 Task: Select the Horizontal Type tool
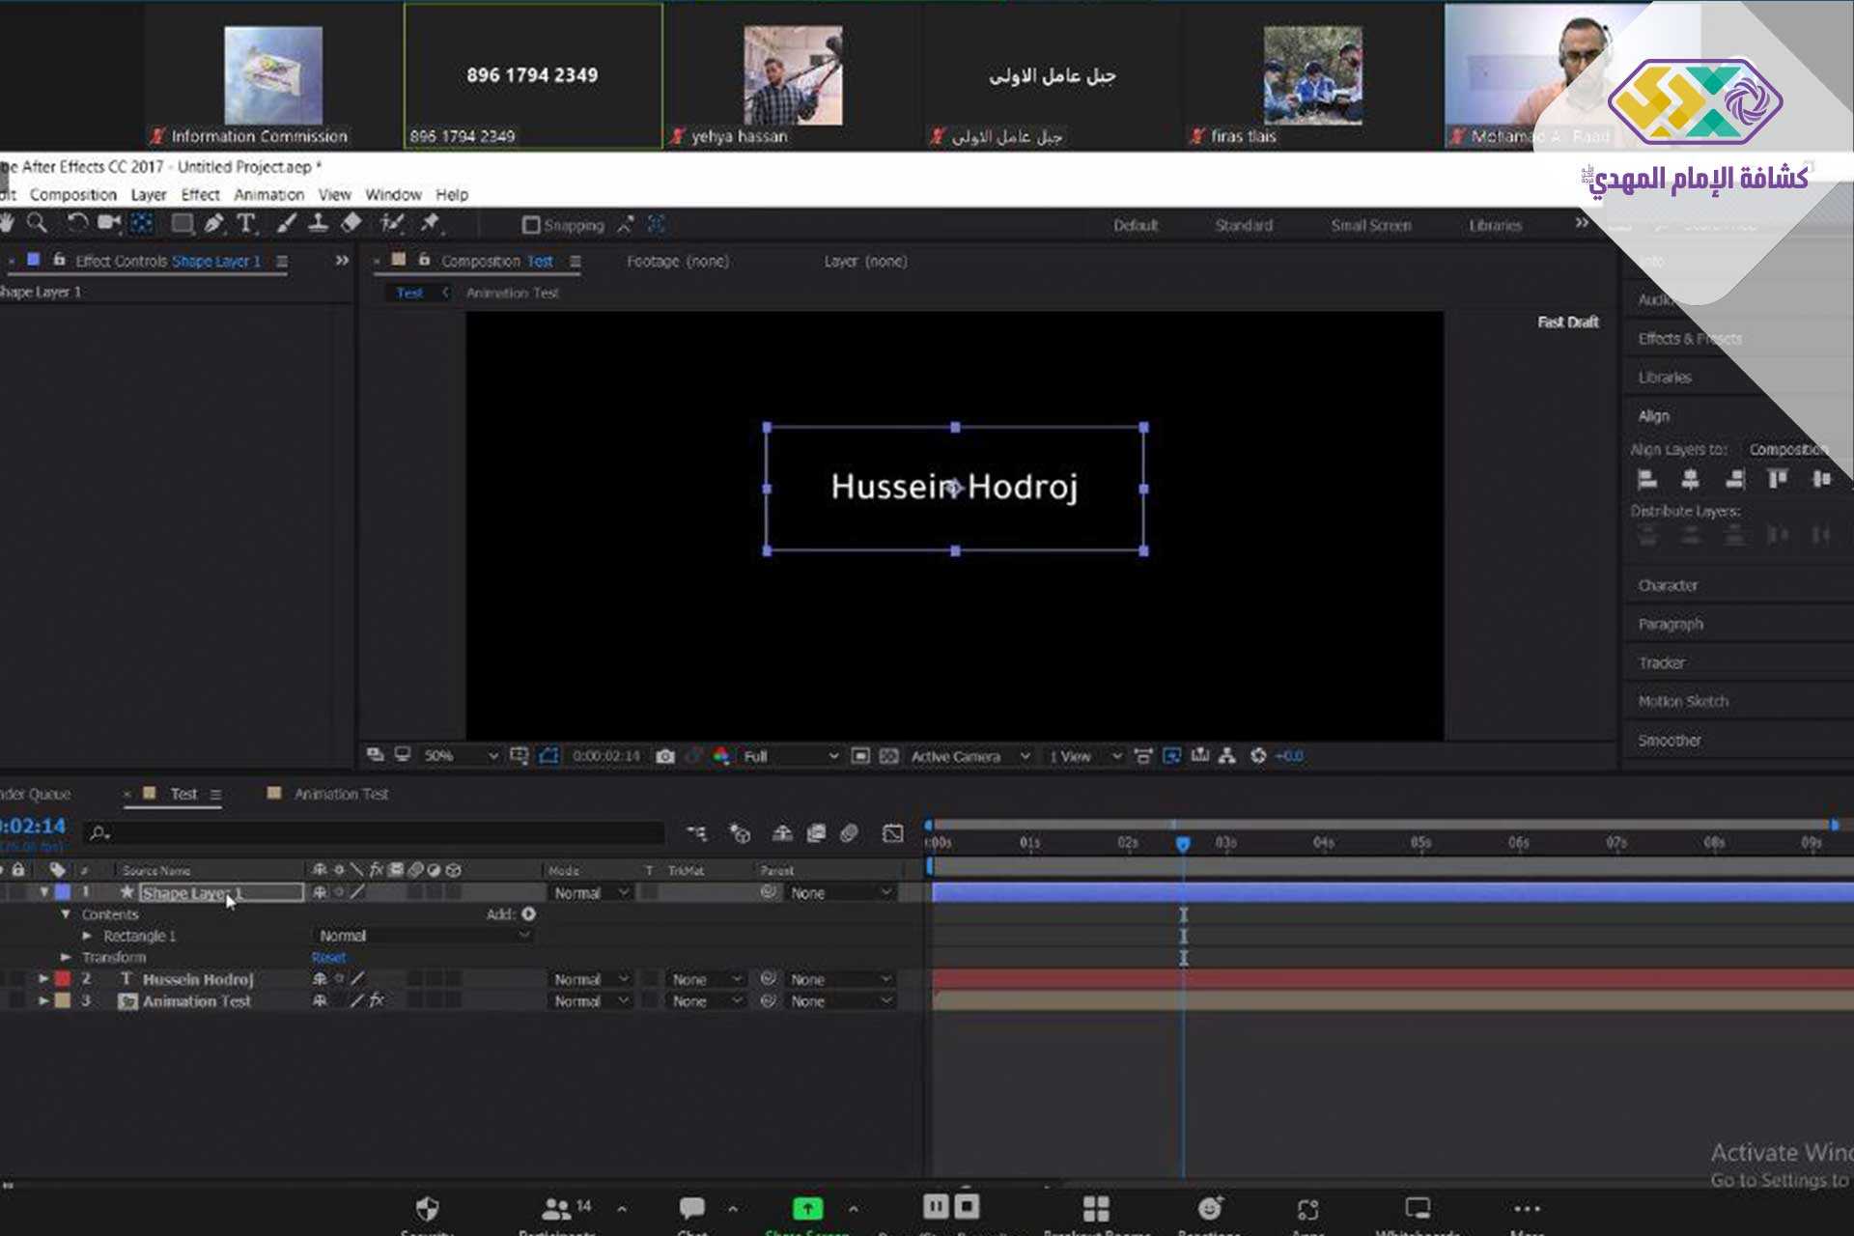click(x=246, y=224)
